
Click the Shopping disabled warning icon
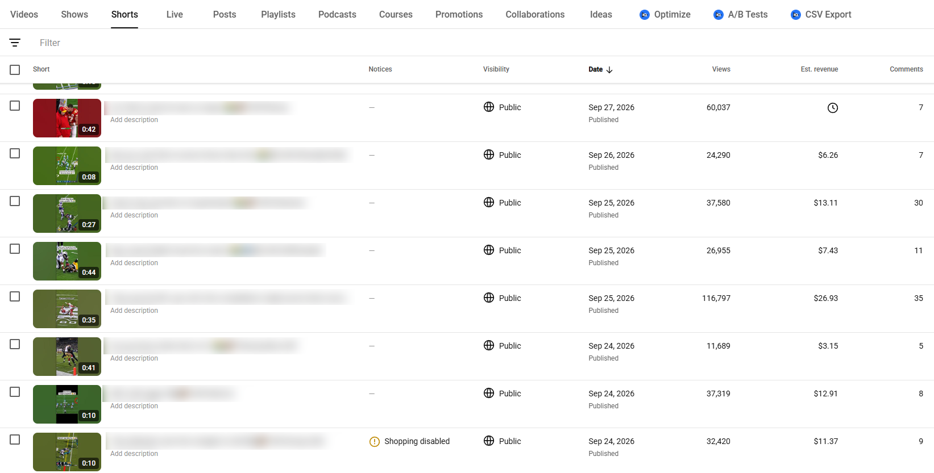tap(375, 442)
